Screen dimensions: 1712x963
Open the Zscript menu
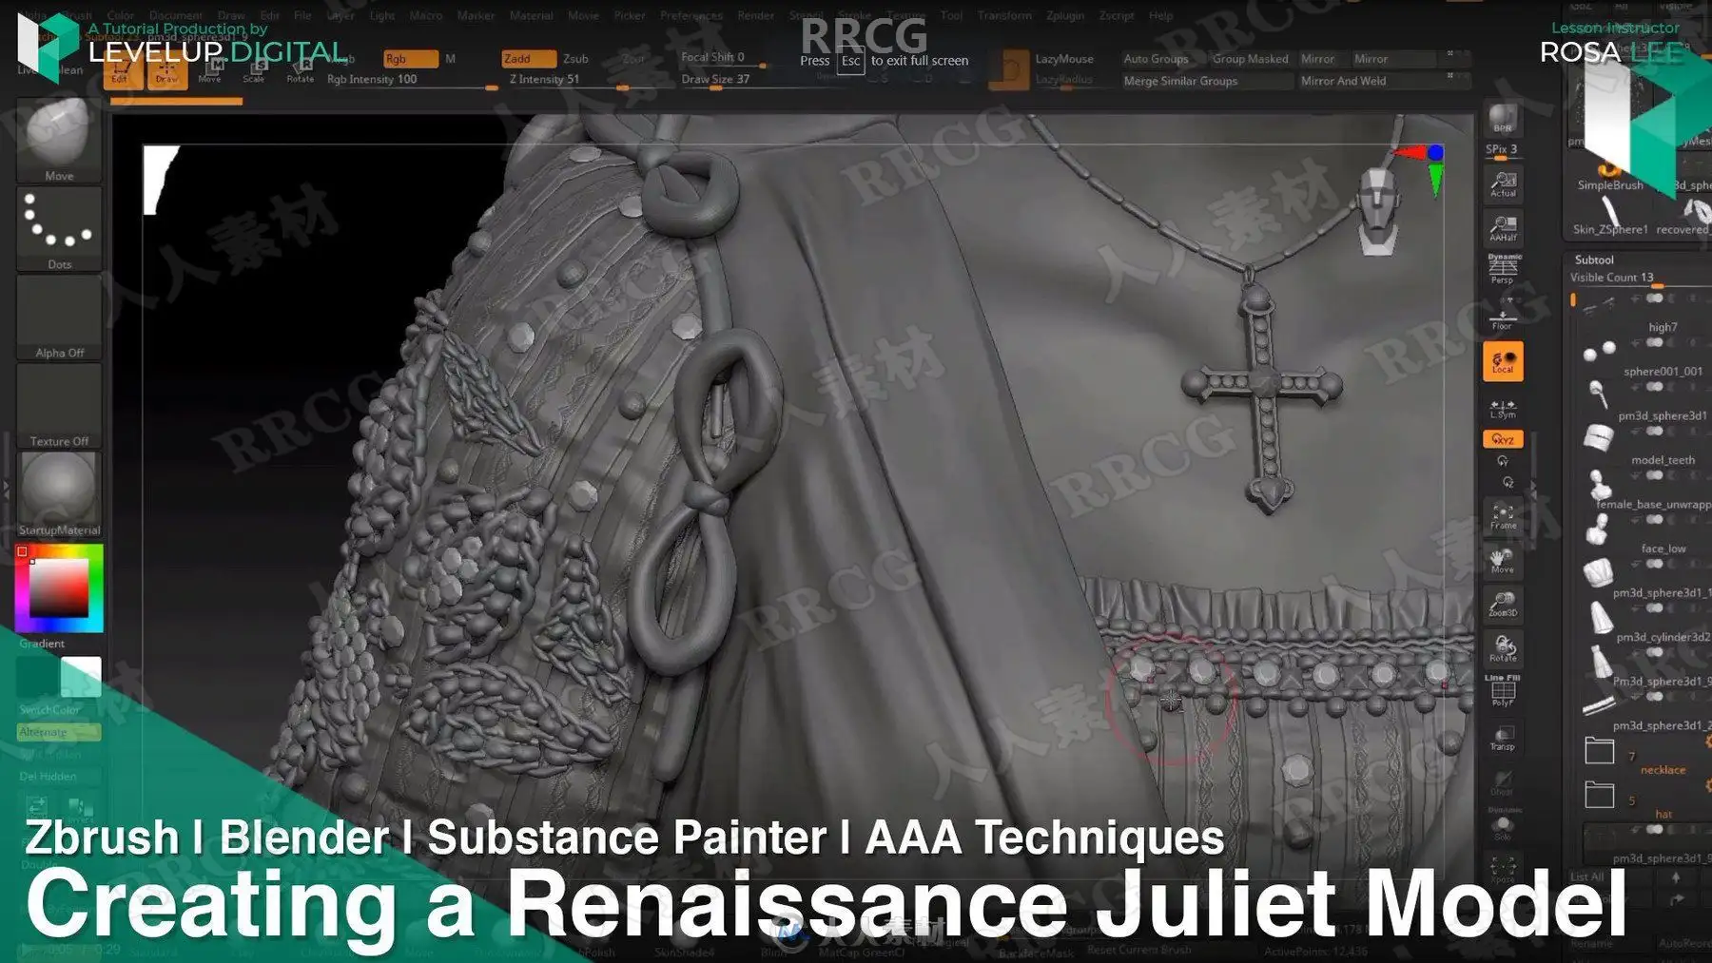[x=1117, y=15]
